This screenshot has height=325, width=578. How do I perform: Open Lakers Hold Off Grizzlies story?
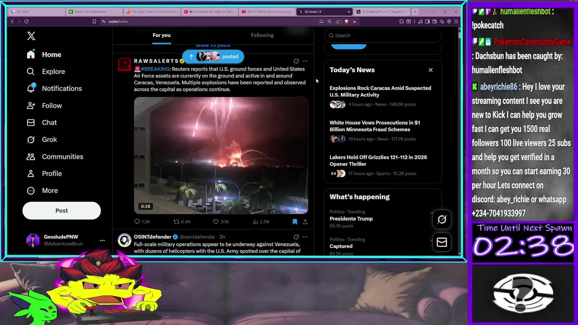click(382, 165)
